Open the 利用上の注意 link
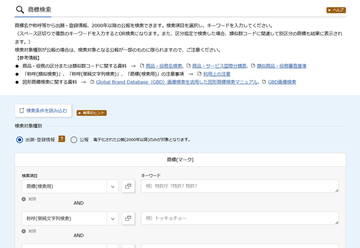Viewport: 360px width, 248px height. click(217, 74)
